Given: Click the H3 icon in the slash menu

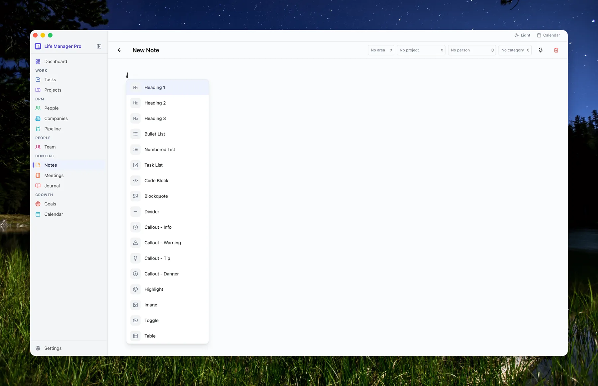Looking at the screenshot, I should point(136,118).
